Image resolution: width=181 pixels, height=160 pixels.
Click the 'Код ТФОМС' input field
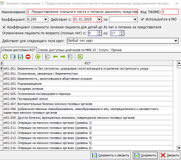click(170, 12)
